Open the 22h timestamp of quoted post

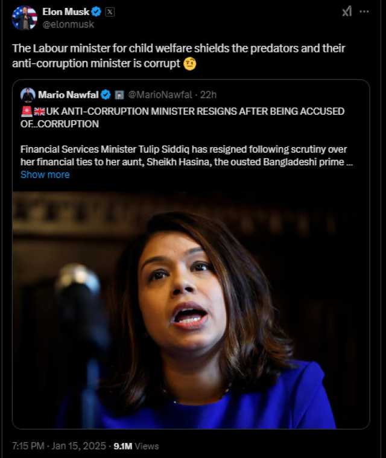click(208, 95)
